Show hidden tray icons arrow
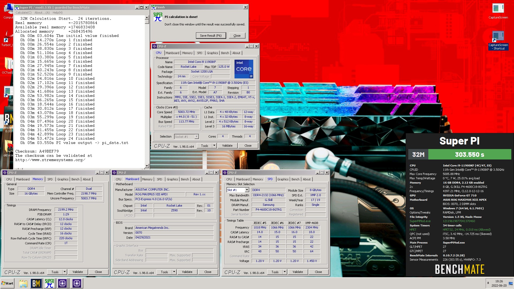Image resolution: width=514 pixels, height=289 pixels. click(488, 283)
